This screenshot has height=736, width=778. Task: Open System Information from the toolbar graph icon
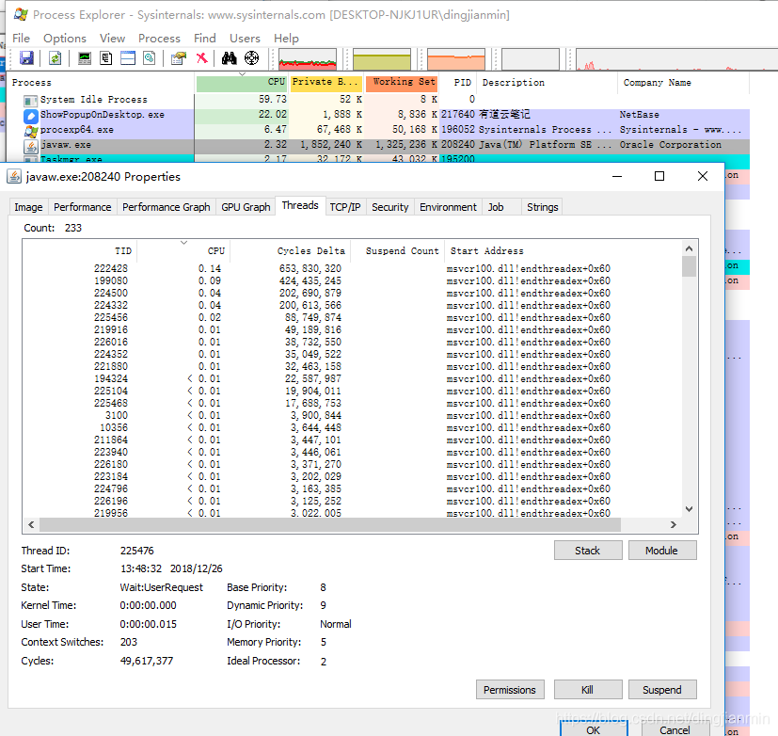point(85,58)
